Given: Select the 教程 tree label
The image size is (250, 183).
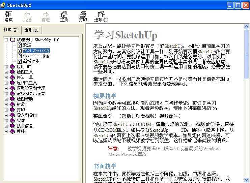Looking at the screenshot, I should 21,131.
